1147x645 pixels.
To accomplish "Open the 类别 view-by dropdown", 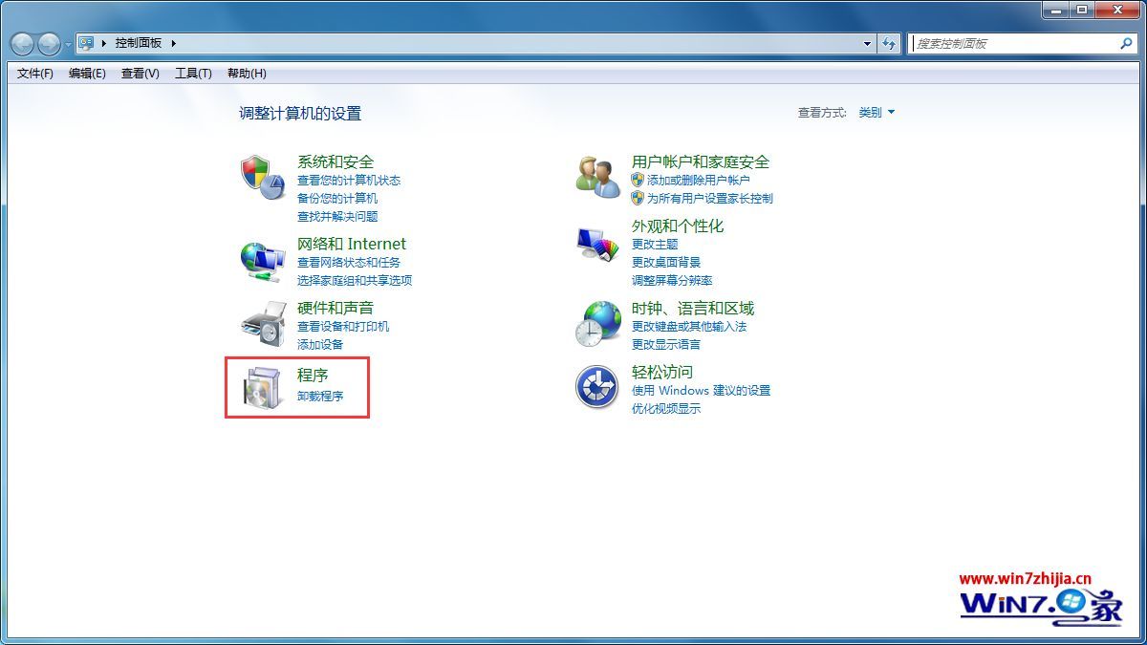I will (x=876, y=113).
